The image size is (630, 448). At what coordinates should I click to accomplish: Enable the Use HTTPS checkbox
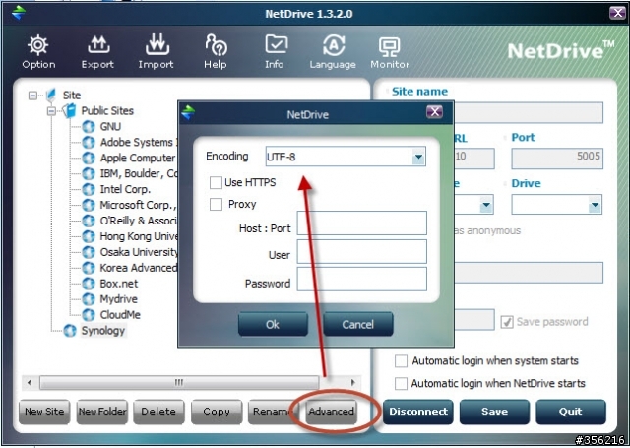pos(216,182)
